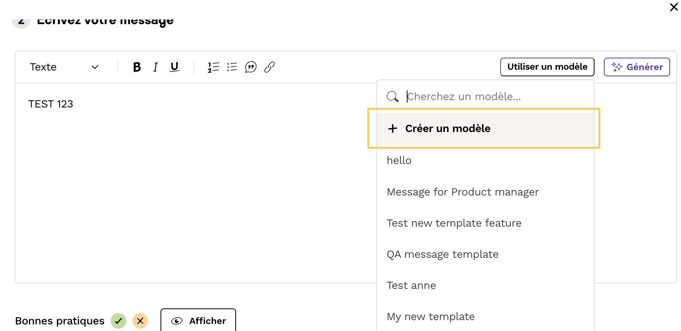Pick the 'QA message template' entry
This screenshot has width=681, height=331.
coord(443,254)
